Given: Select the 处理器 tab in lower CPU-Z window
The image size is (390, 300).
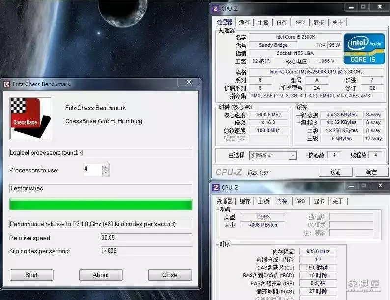Looking at the screenshot, I should [x=224, y=201].
